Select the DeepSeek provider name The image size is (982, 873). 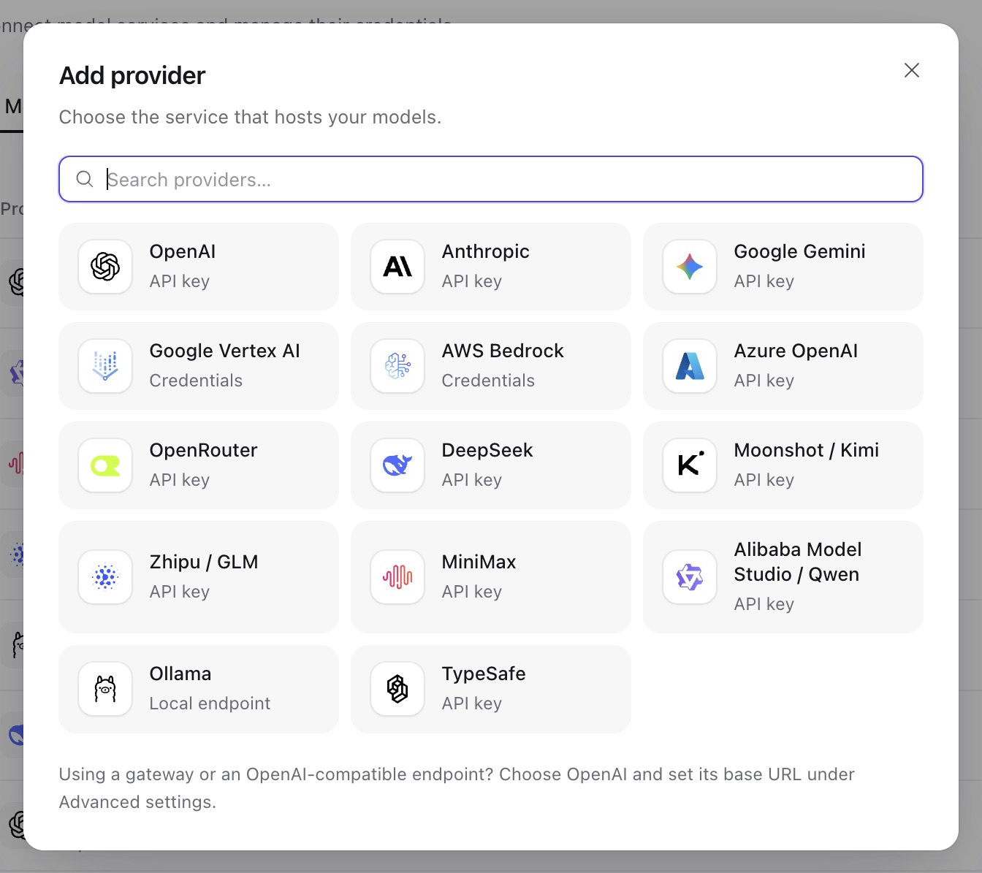point(487,450)
